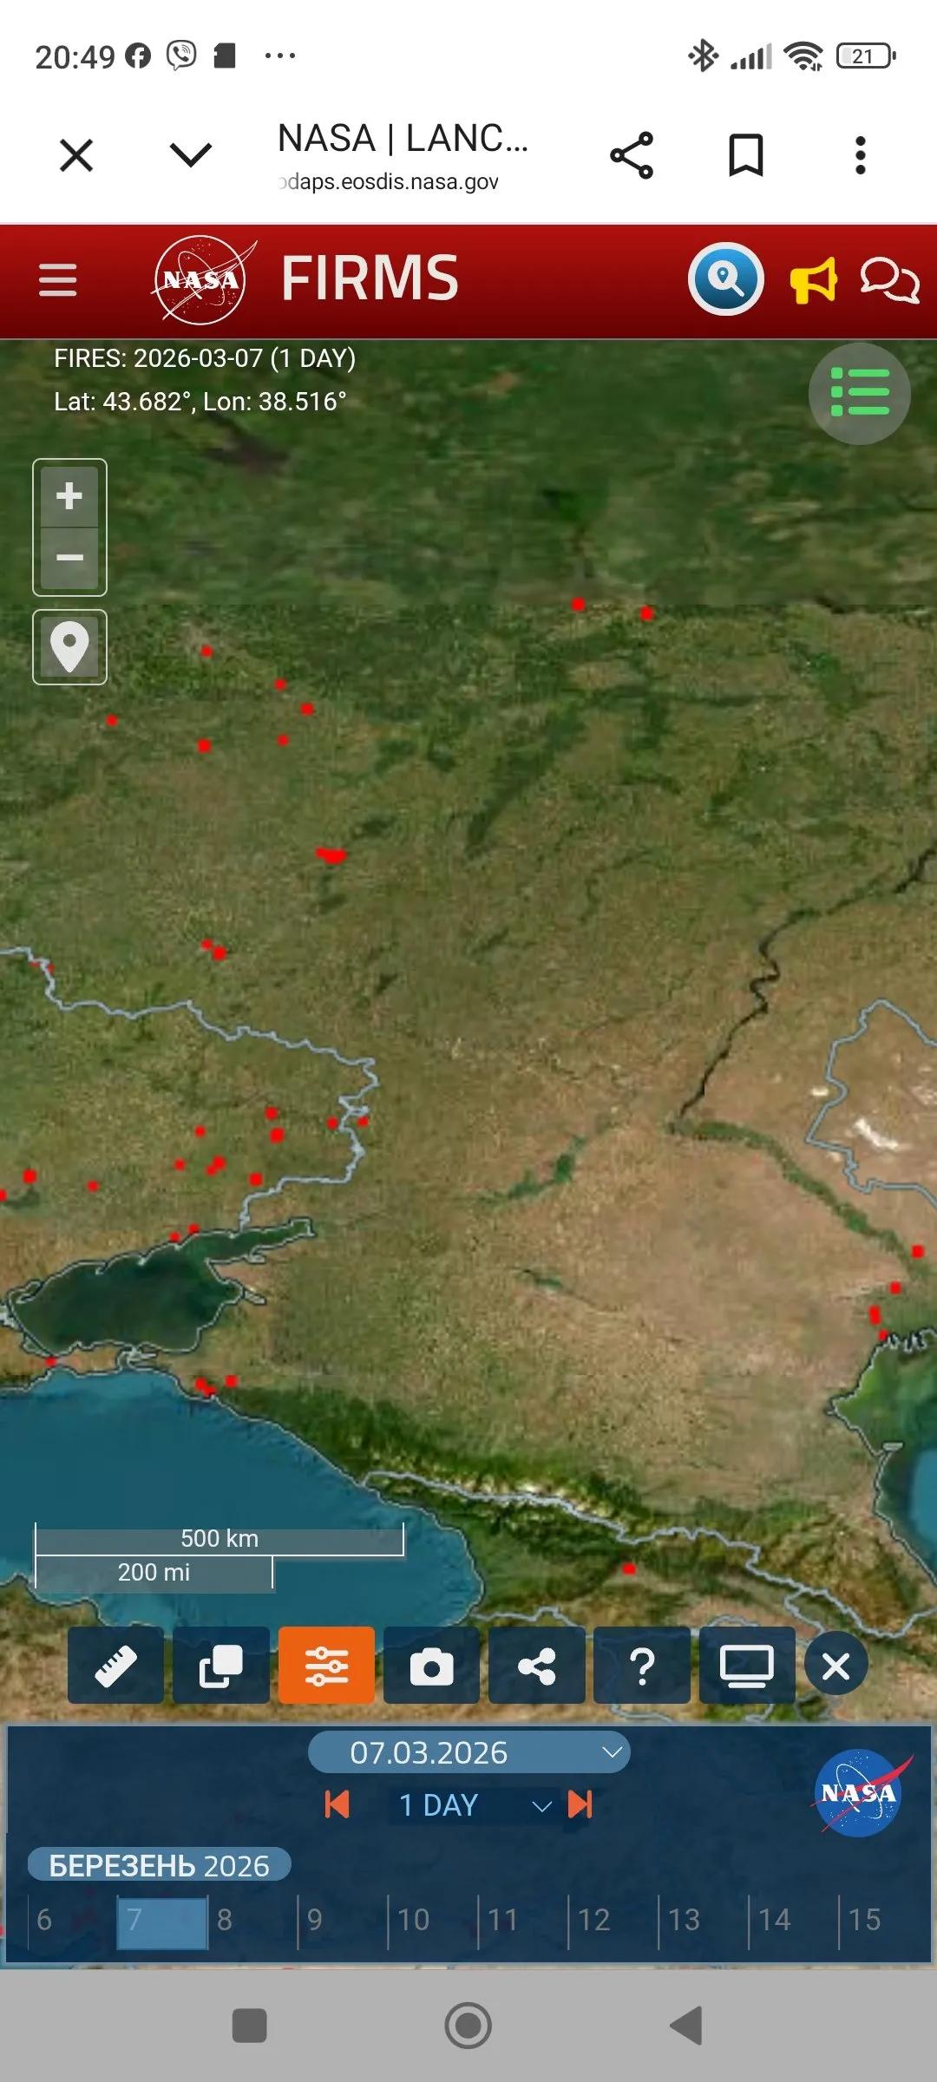This screenshot has height=2082, width=937.
Task: Select highlighted day 7 on the timeline
Action: pos(162,1922)
